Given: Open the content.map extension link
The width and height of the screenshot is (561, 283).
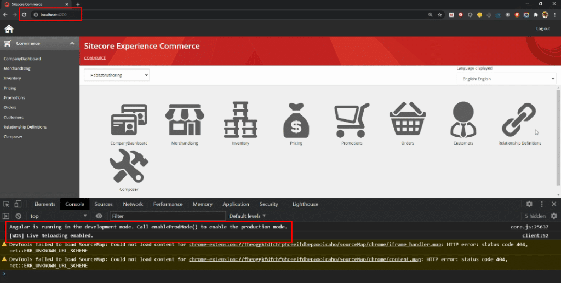Looking at the screenshot, I should click(305, 259).
